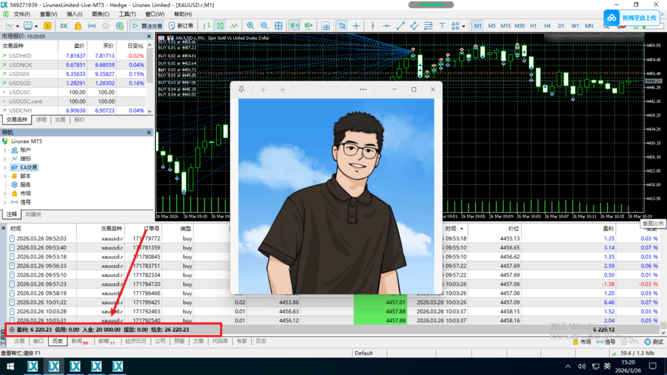Expand the 账户 node in navigator
The width and height of the screenshot is (667, 375).
click(6, 150)
